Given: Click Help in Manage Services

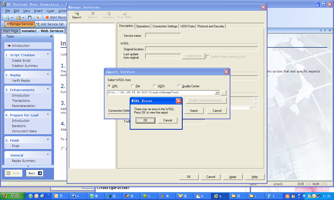Looking at the screenshot, I should click(255, 177).
